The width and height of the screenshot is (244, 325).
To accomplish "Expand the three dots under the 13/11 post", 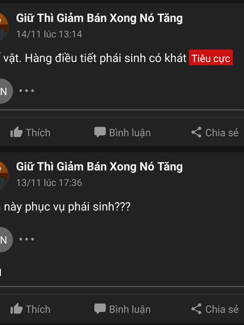I will click(x=26, y=239).
